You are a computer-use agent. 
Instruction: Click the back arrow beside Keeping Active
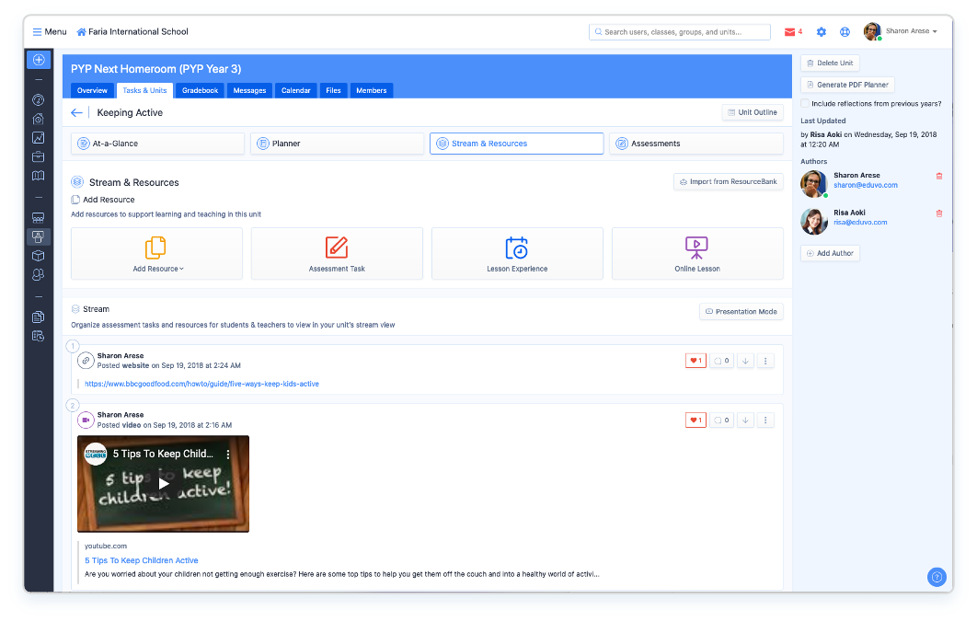click(x=77, y=113)
